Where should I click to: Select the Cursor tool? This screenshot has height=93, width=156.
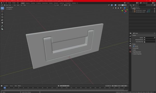click(x=2, y=11)
